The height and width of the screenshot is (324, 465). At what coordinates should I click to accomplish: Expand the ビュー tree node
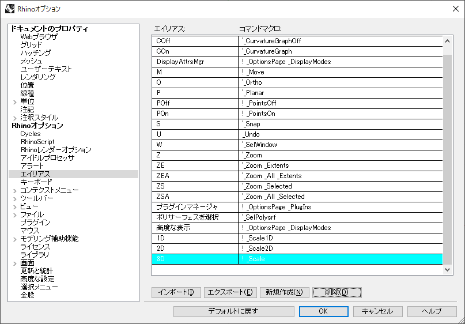[15, 207]
